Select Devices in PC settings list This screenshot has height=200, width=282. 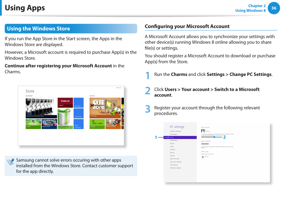point(172,156)
